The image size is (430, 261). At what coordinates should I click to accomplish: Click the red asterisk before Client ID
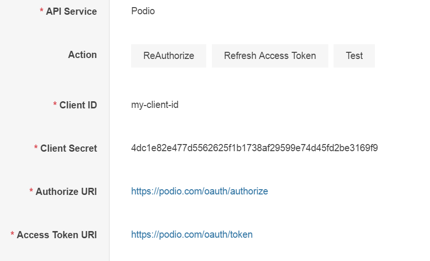(55, 104)
